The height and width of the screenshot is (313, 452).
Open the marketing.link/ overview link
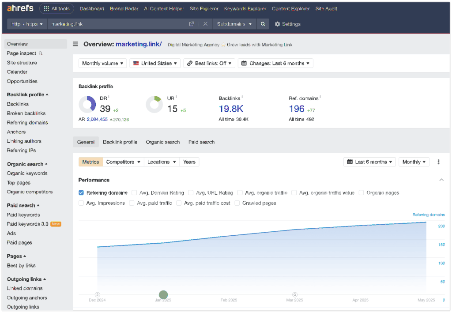(139, 44)
